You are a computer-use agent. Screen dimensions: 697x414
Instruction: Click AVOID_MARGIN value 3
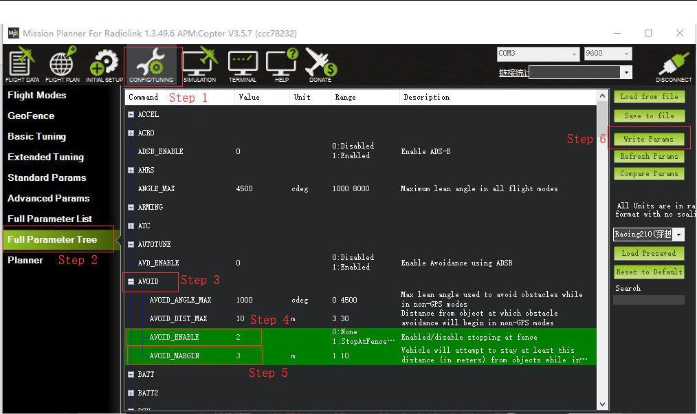[x=239, y=356]
